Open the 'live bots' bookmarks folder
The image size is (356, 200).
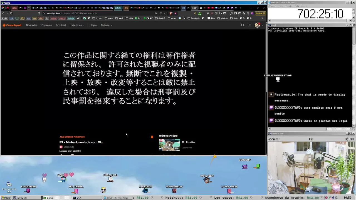pos(97,18)
